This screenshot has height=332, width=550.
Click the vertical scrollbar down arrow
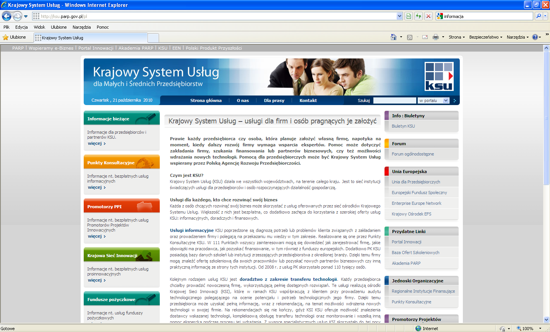547,320
